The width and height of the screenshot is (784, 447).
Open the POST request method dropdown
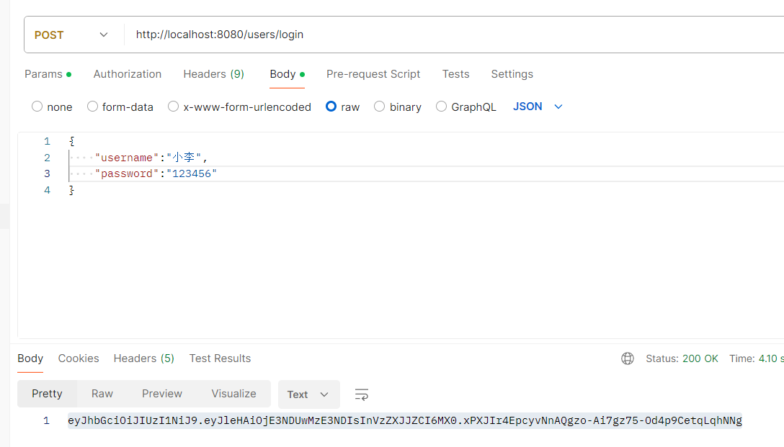click(72, 34)
